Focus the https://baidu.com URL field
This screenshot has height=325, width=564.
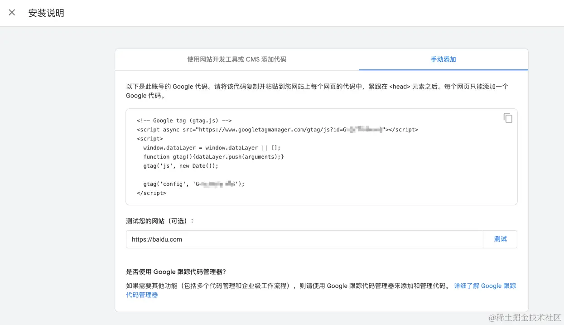point(304,239)
